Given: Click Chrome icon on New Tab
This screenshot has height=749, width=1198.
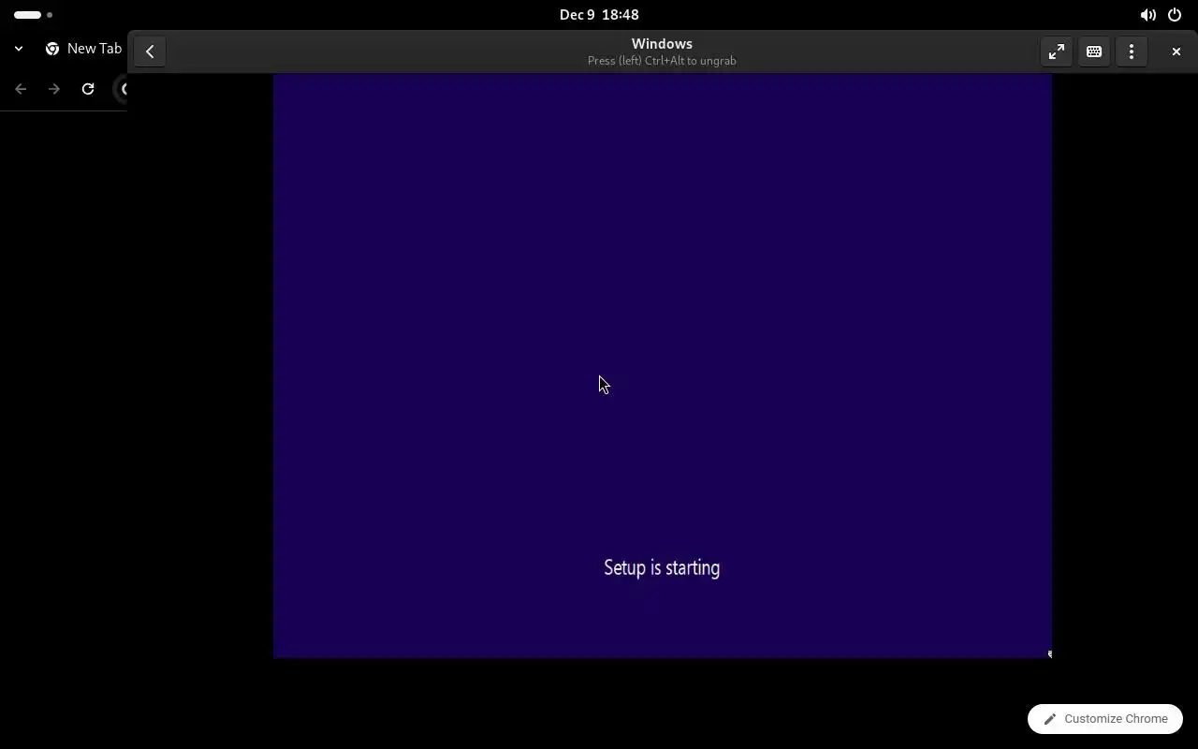Looking at the screenshot, I should (52, 49).
